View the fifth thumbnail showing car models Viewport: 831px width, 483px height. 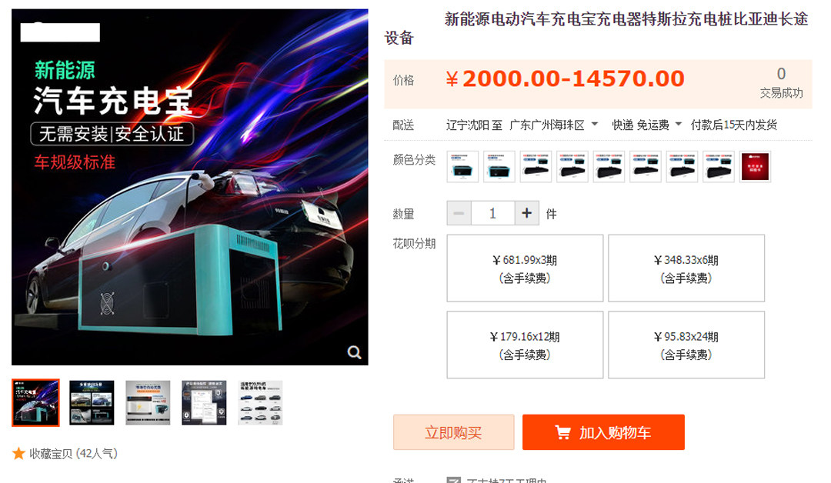click(x=260, y=402)
